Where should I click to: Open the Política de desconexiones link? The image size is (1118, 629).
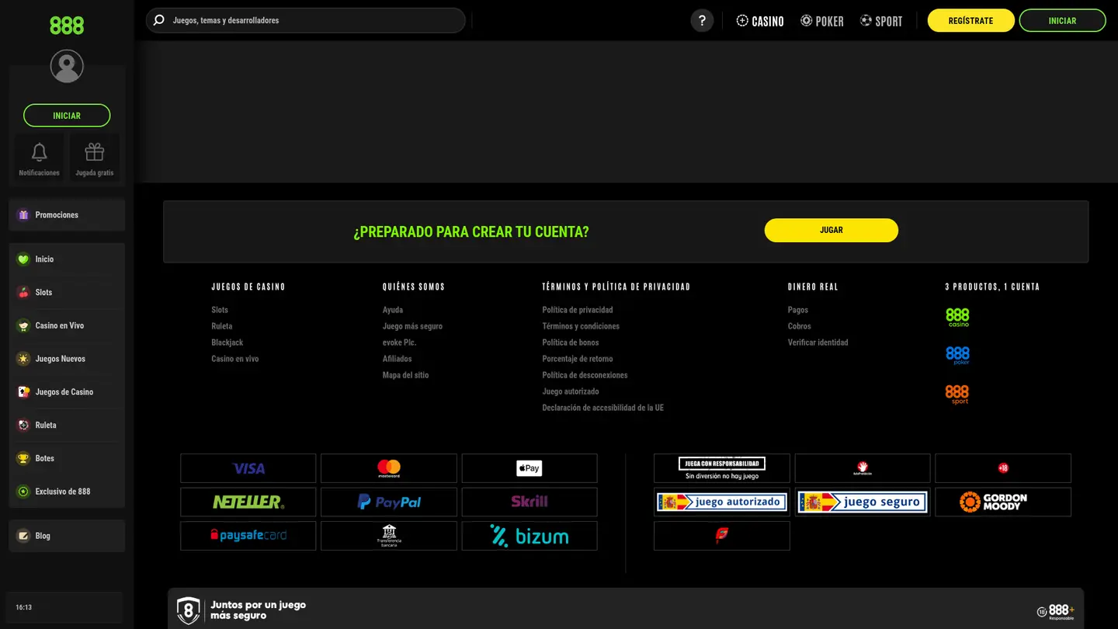coord(585,375)
